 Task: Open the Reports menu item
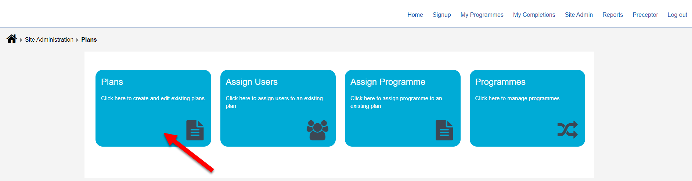click(613, 15)
